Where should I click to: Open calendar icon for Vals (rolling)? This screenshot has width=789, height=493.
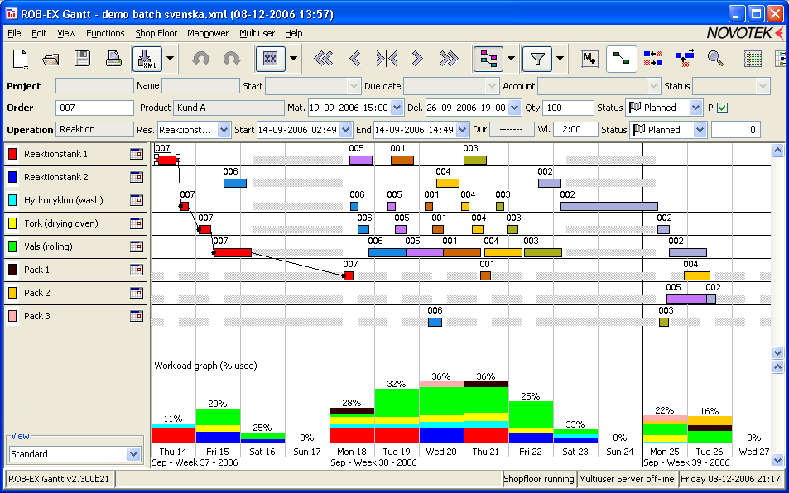(x=137, y=247)
